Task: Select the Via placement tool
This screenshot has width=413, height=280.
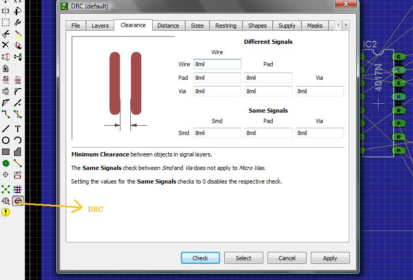Action: 6,164
